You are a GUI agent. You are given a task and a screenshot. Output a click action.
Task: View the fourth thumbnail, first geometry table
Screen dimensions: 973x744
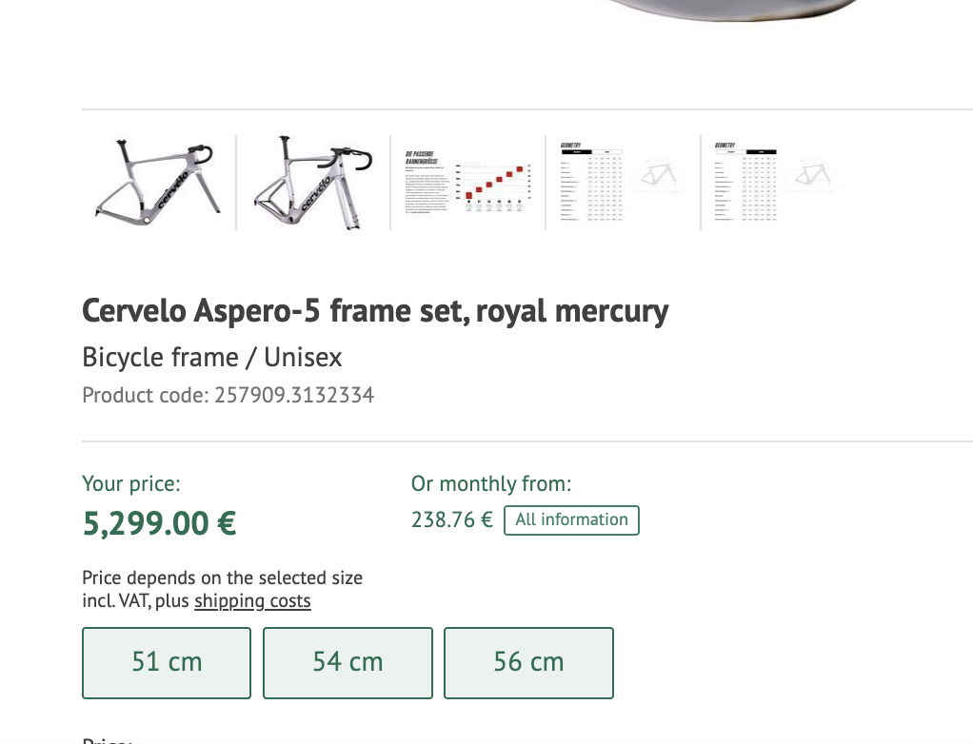click(623, 182)
